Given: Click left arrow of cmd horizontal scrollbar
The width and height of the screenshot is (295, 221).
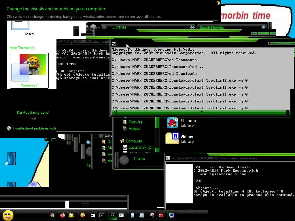Looking at the screenshot, I should pos(114,113).
